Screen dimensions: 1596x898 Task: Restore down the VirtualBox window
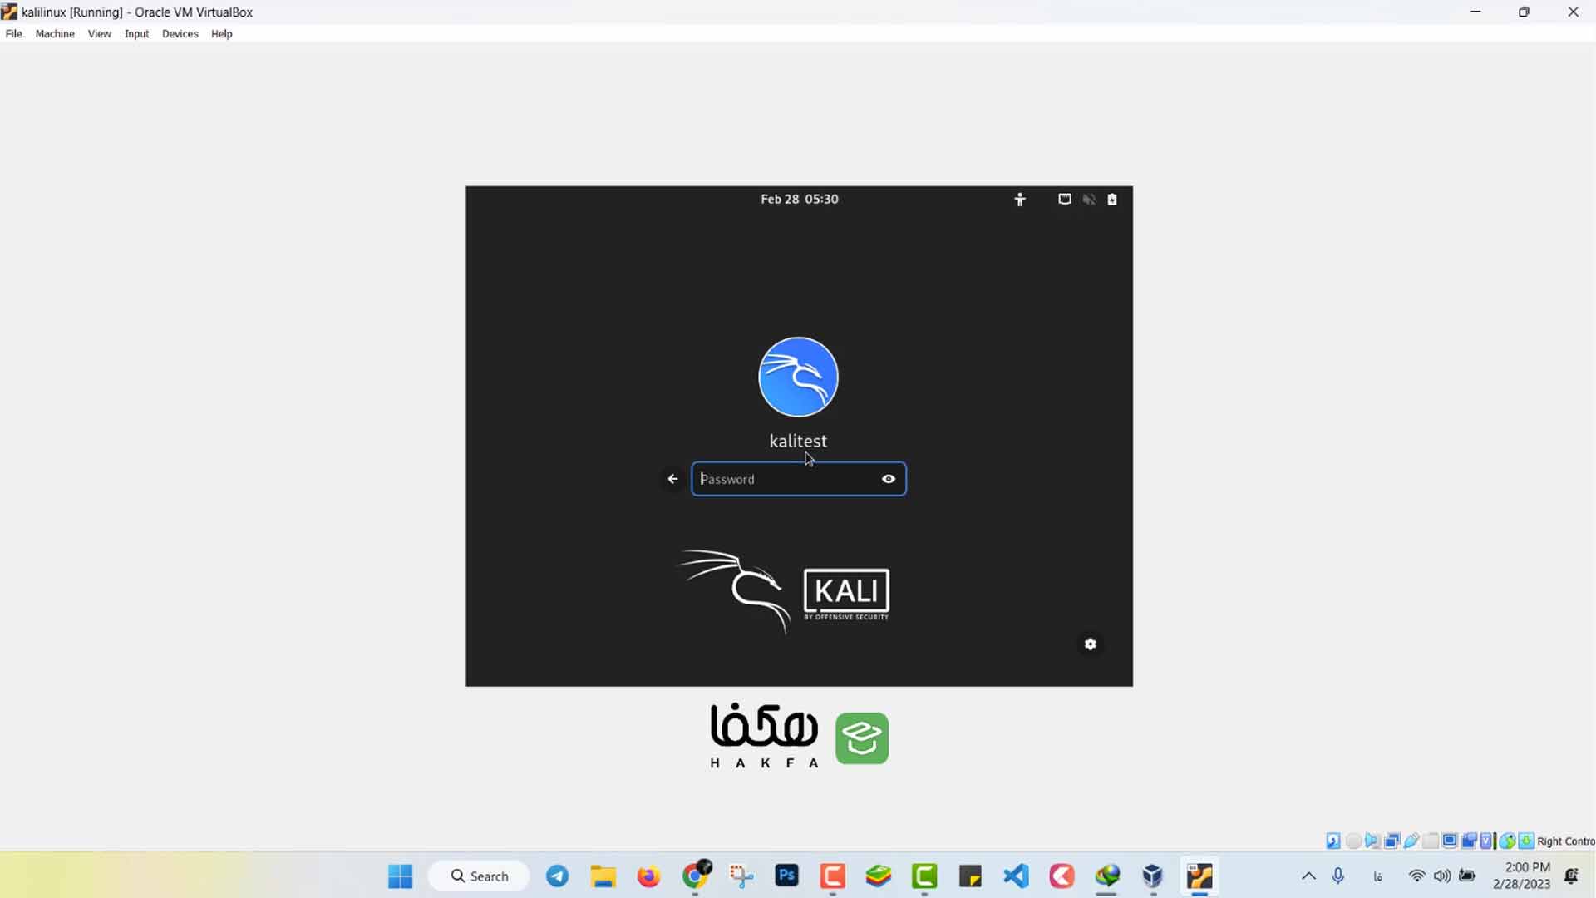(1524, 12)
